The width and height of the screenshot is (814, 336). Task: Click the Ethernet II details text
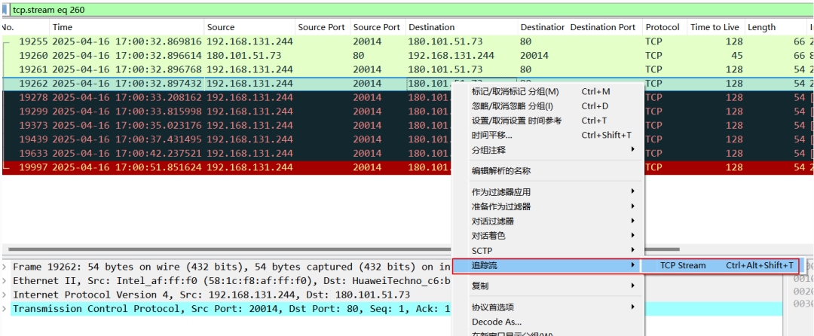coord(231,280)
